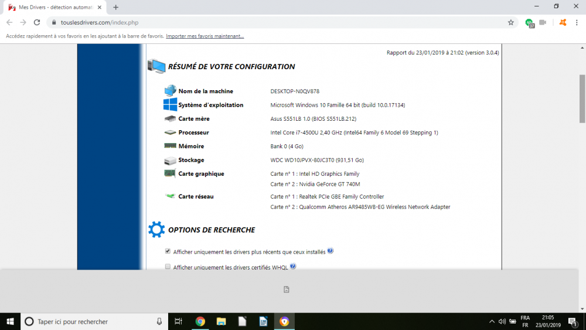Click Importer mes favoris maintenant link
The height and width of the screenshot is (330, 586).
point(205,36)
